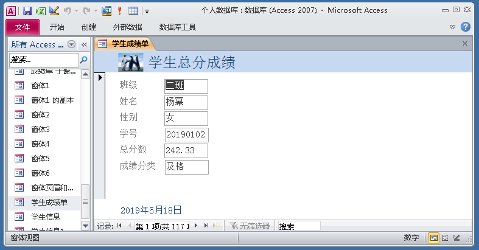The height and width of the screenshot is (250, 479).
Task: Go to the last record
Action: 206,226
